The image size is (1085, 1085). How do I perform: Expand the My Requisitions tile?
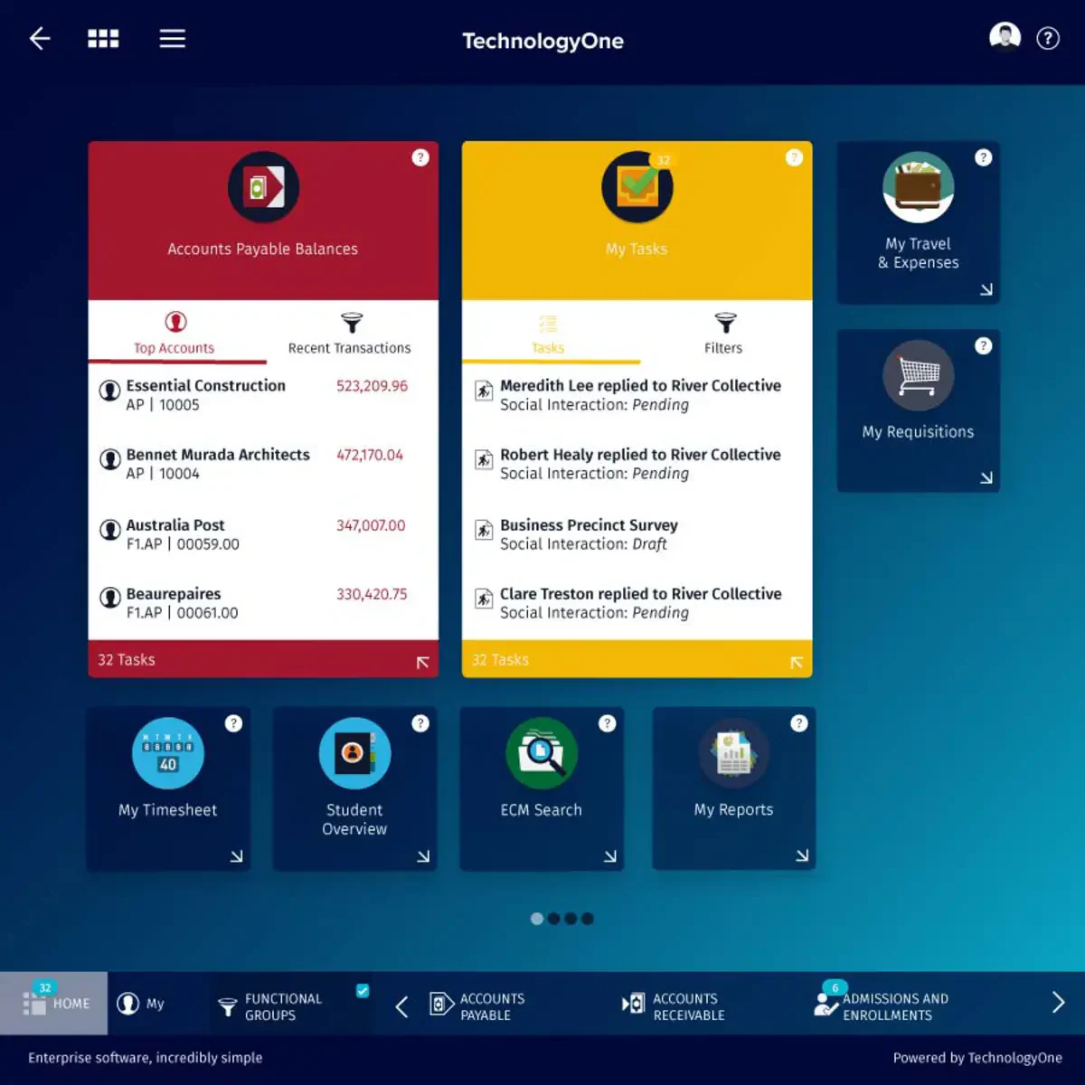(986, 477)
